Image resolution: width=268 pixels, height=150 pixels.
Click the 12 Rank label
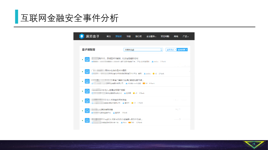pos(139,123)
